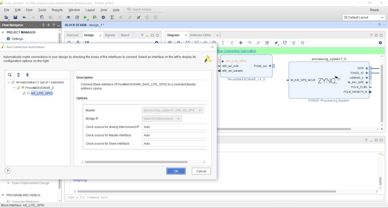Image resolution: width=388 pixels, height=208 pixels.
Task: Open the Bridge IP dropdown
Action: tap(162, 119)
